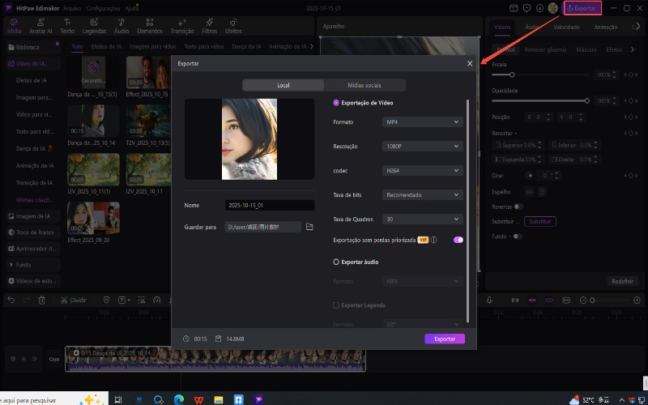Select the Exportar áudio radio option
The height and width of the screenshot is (405, 648).
336,262
